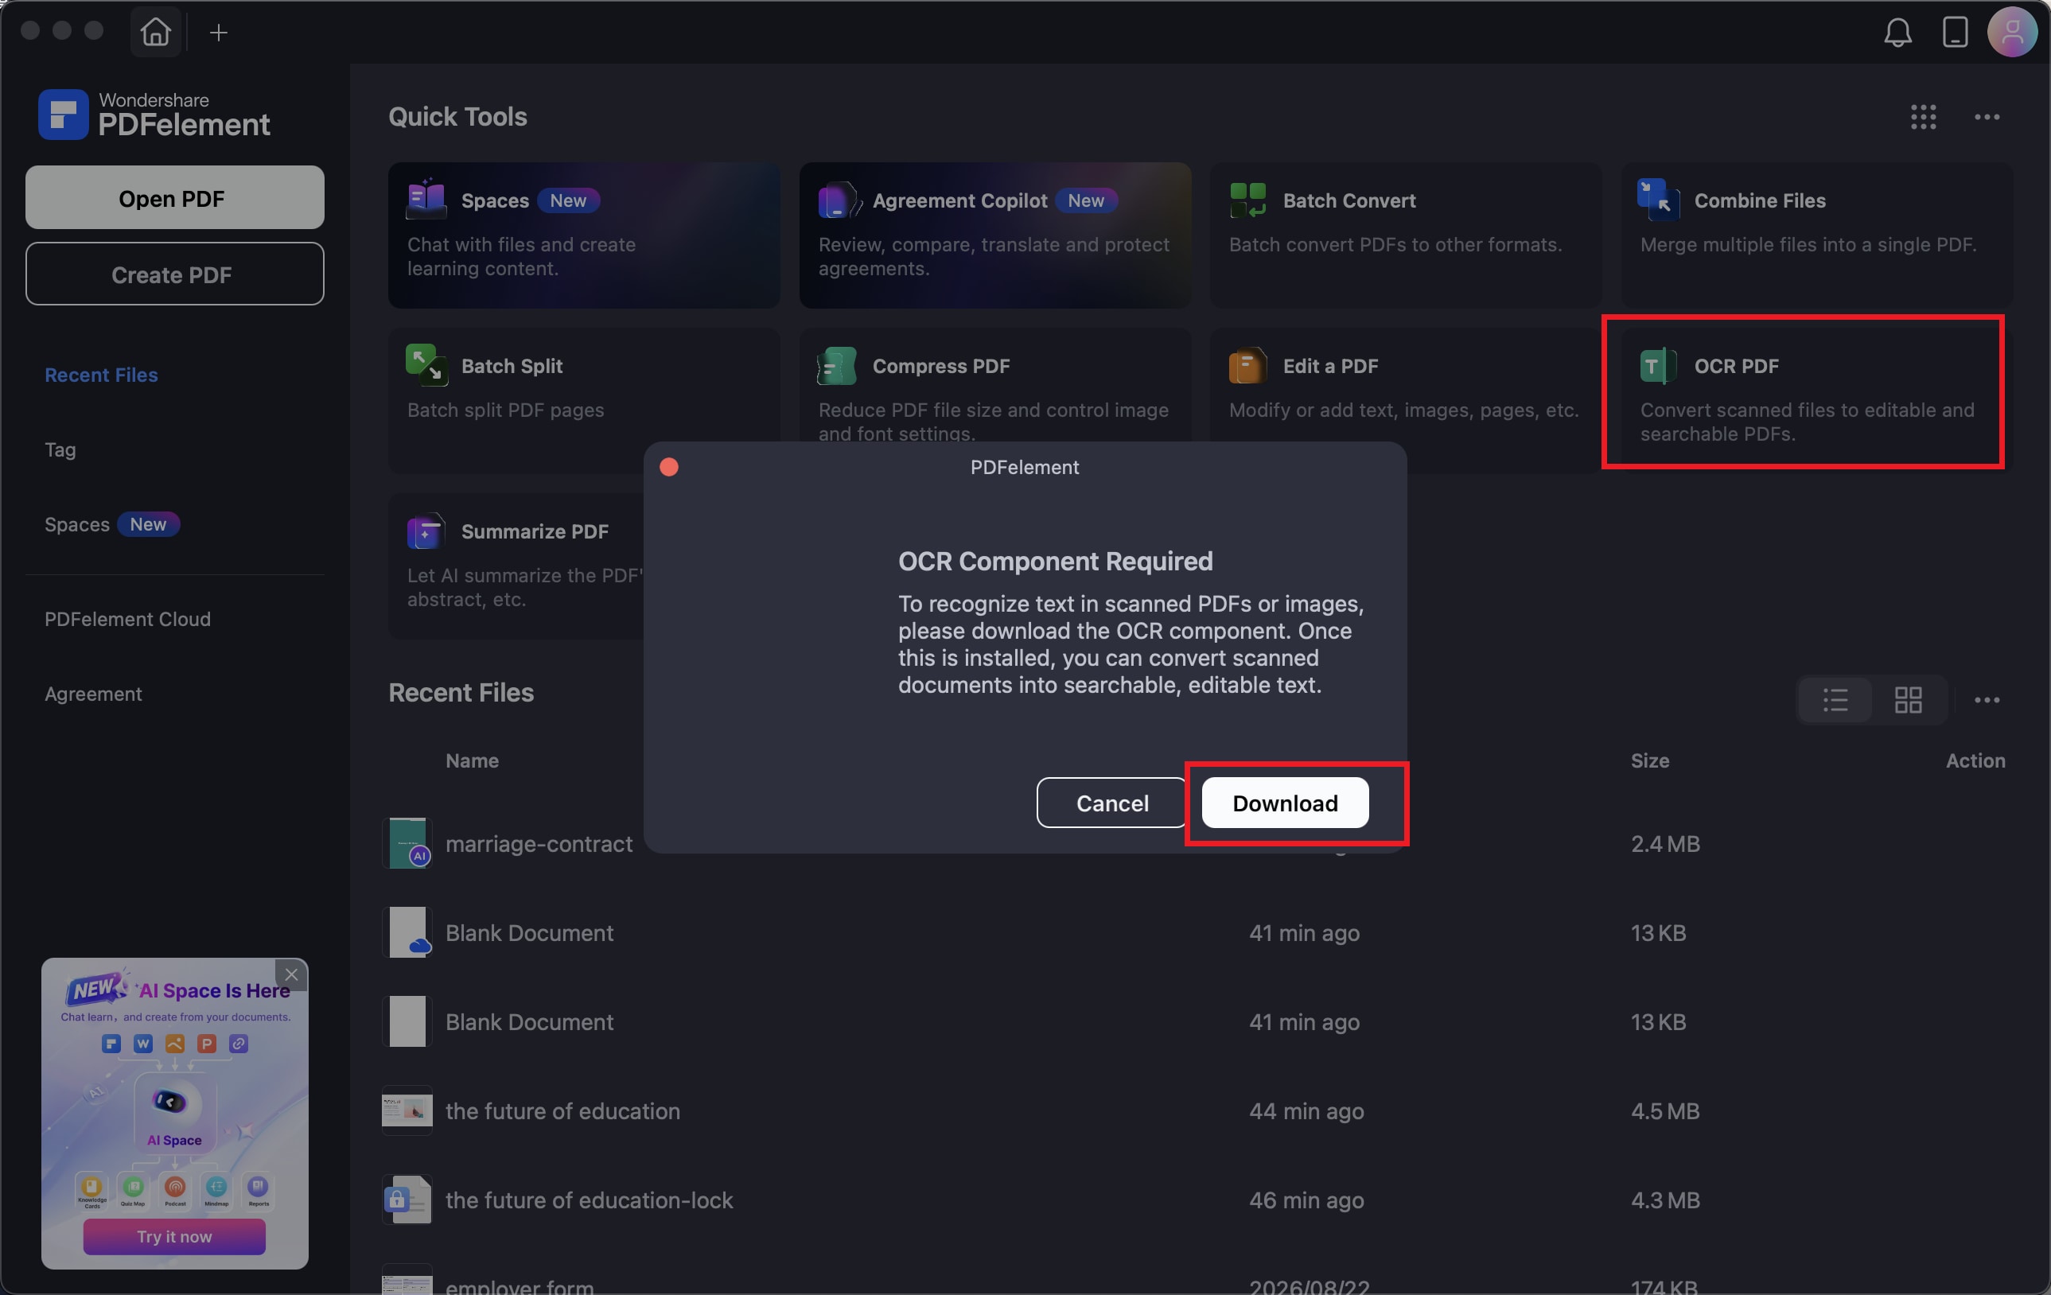
Task: Close the AI Space promo banner
Action: [x=291, y=974]
